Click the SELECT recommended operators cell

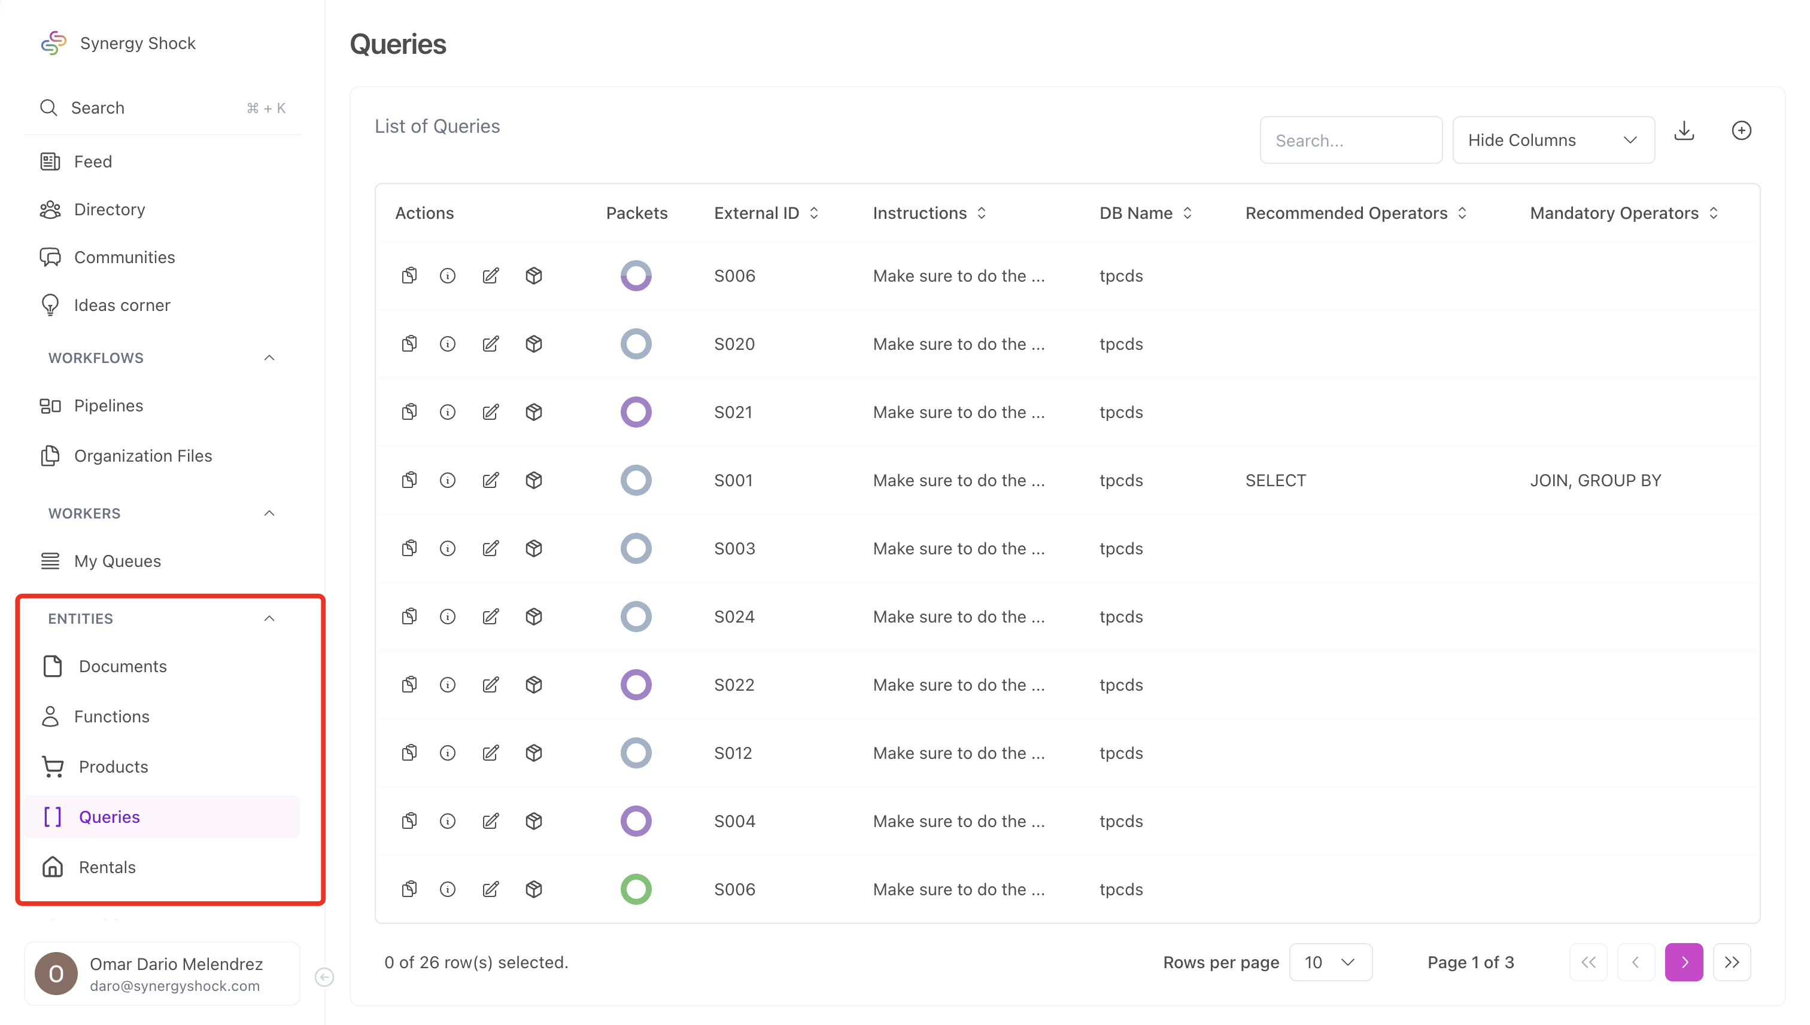[1275, 480]
